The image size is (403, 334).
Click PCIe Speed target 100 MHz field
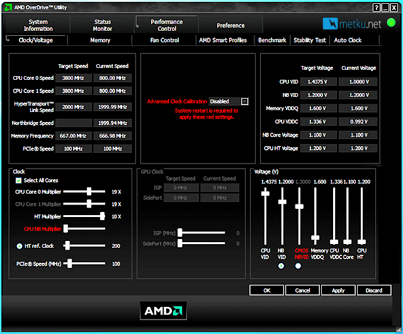(x=73, y=148)
